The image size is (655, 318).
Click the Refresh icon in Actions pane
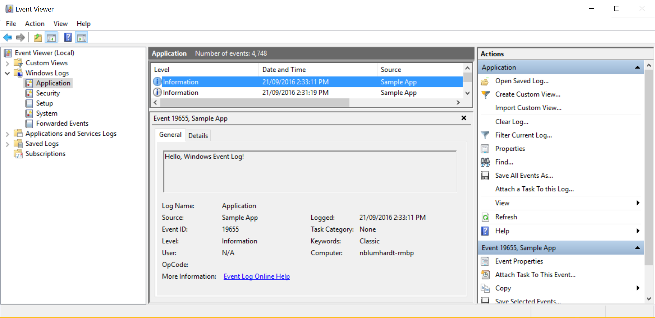[485, 217]
